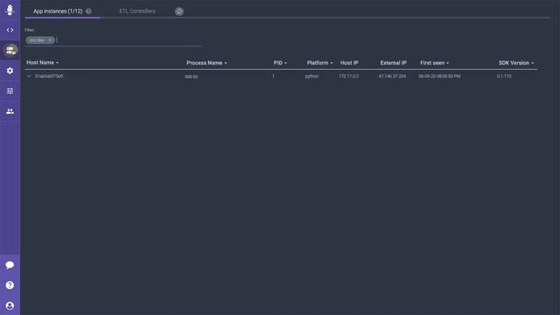Click the app logo at sidebar top
Image resolution: width=560 pixels, height=315 pixels.
coord(10,10)
